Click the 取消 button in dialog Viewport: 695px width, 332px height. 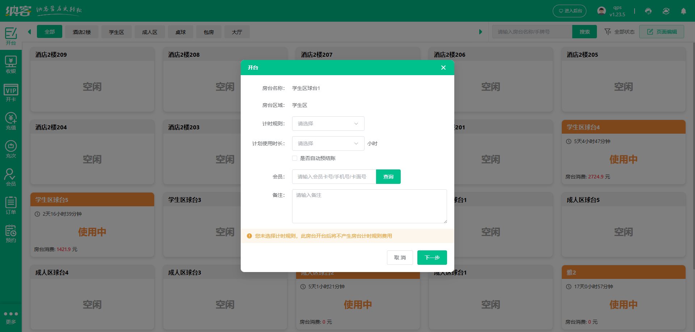(x=400, y=258)
